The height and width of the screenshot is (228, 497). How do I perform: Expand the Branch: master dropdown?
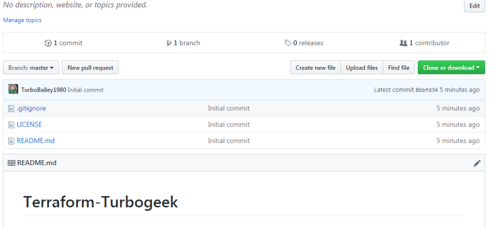[x=31, y=67]
